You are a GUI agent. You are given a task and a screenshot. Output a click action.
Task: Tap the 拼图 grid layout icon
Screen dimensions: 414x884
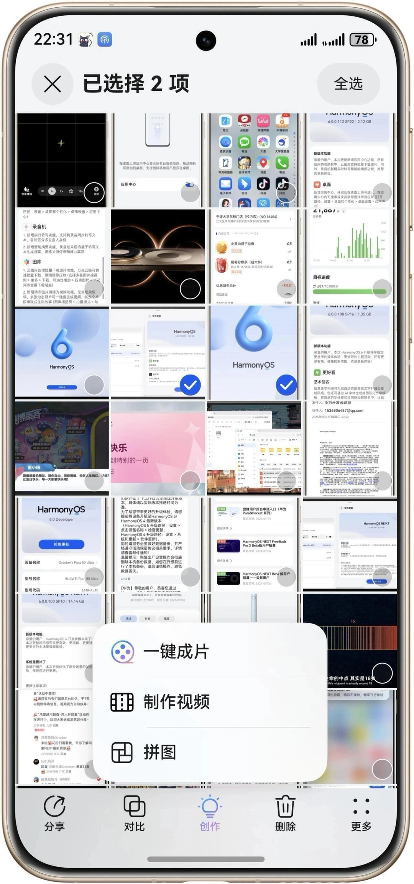pyautogui.click(x=122, y=752)
